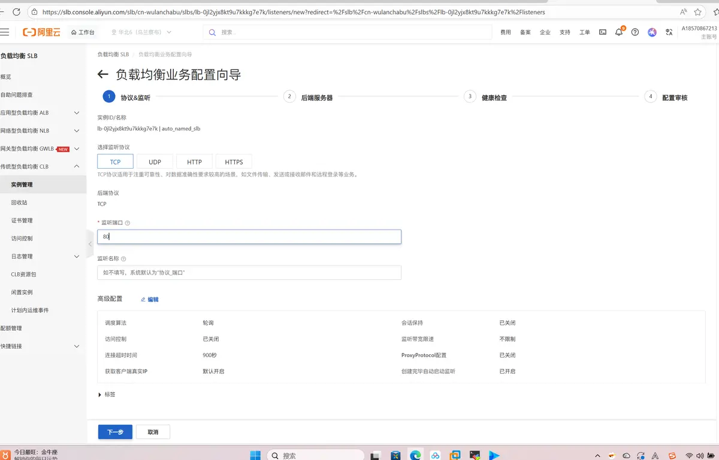Viewport: 719px width, 460px height.
Task: Expand 网络型负载均衡 NLB menu
Action: (77, 130)
